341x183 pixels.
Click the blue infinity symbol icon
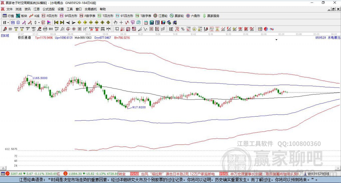(272, 29)
